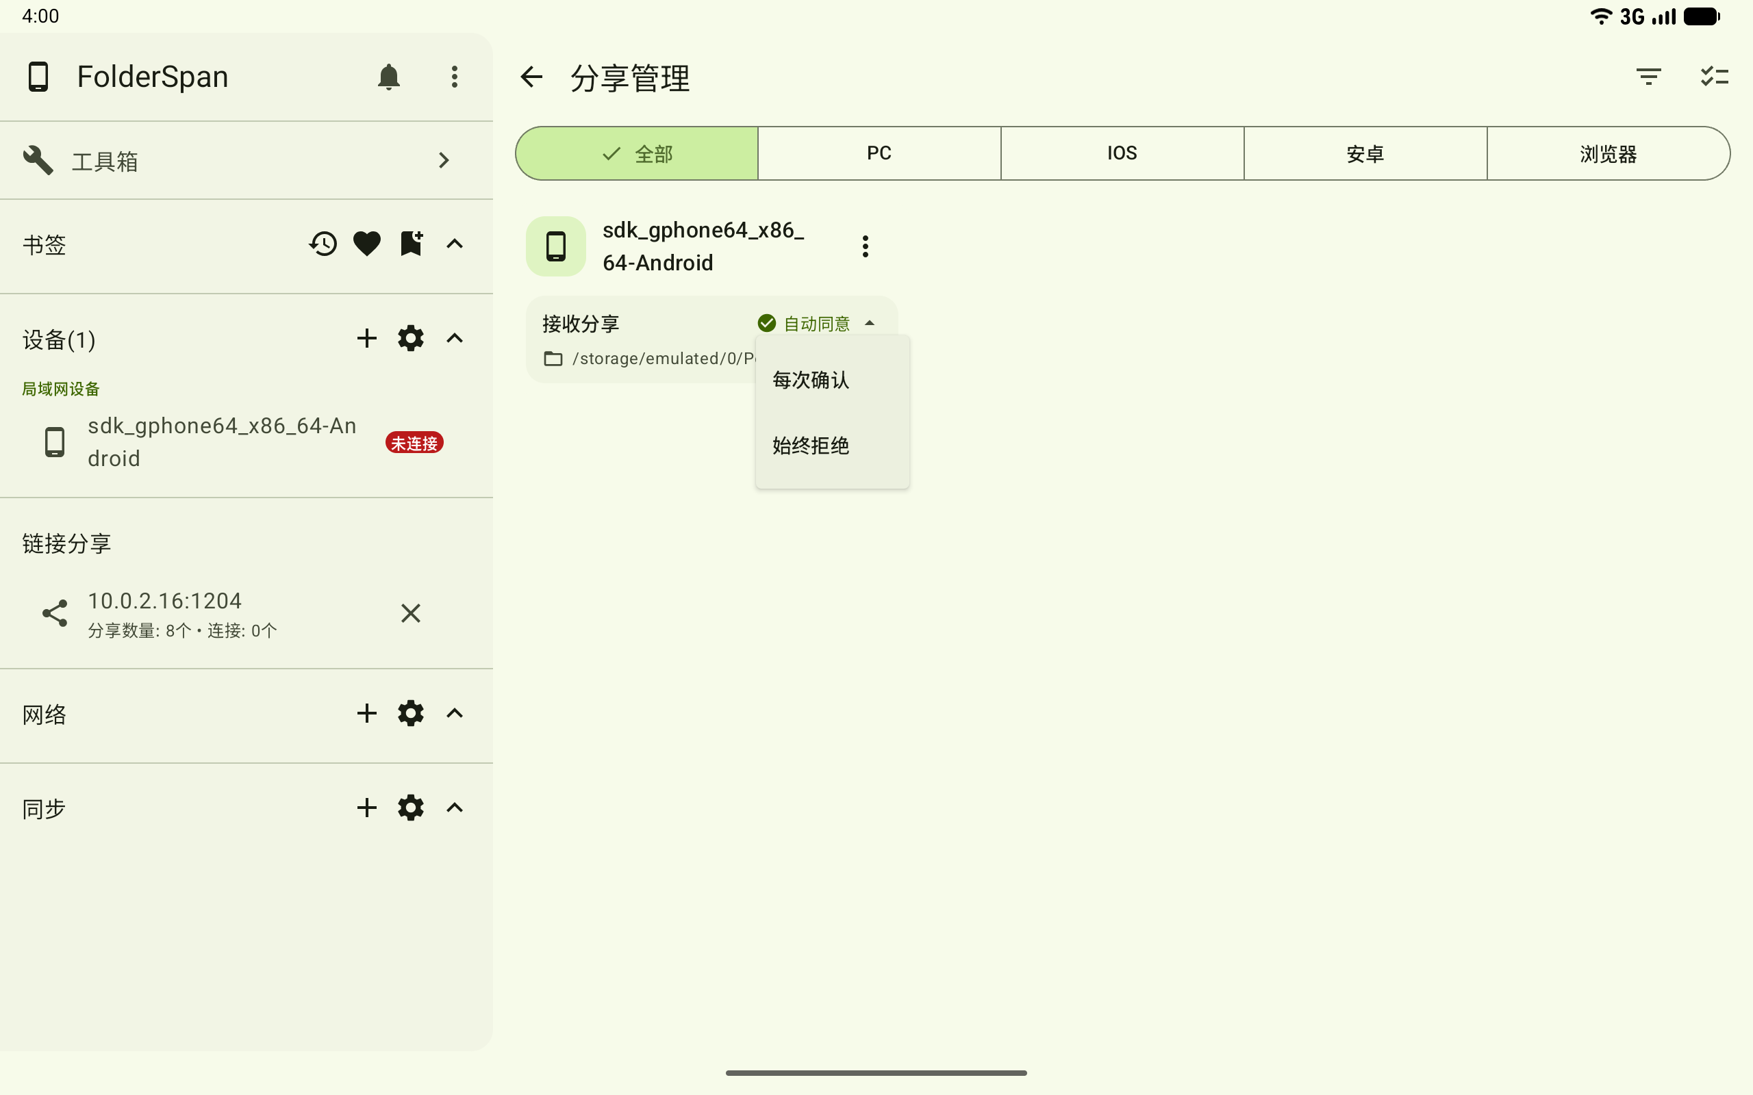Open more options for sdk_gphone64_x86_64-Android card
This screenshot has height=1095, width=1753.
click(865, 246)
